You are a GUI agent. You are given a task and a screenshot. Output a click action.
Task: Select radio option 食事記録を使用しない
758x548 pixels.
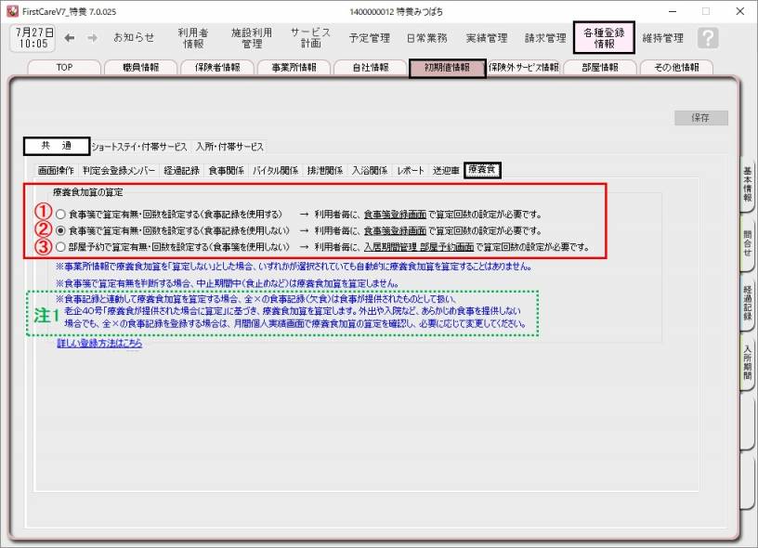click(61, 230)
